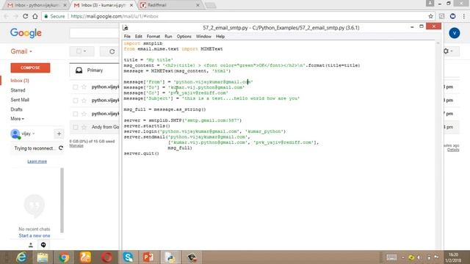Image resolution: width=470 pixels, height=264 pixels.
Task: Open the Window menu in IDLE
Action: [203, 36]
